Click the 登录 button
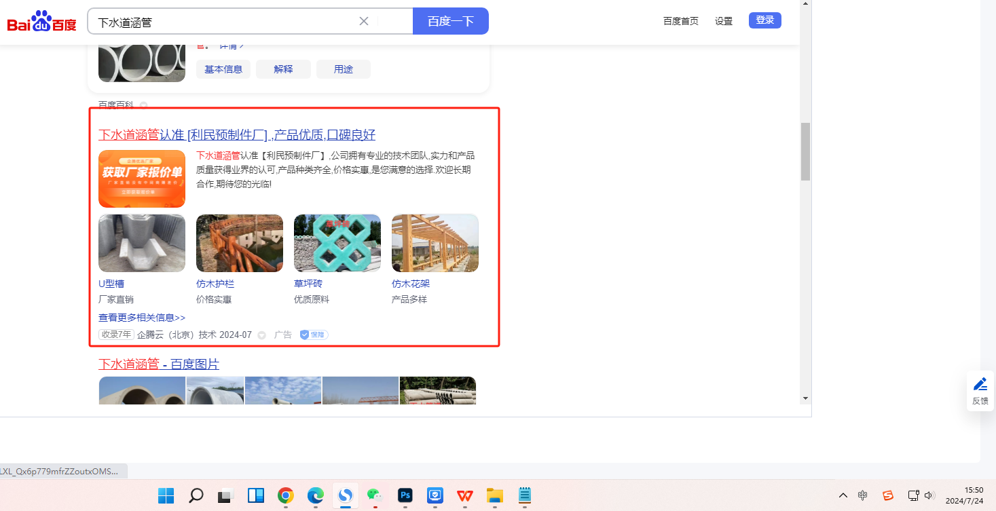The height and width of the screenshot is (511, 996). click(765, 20)
